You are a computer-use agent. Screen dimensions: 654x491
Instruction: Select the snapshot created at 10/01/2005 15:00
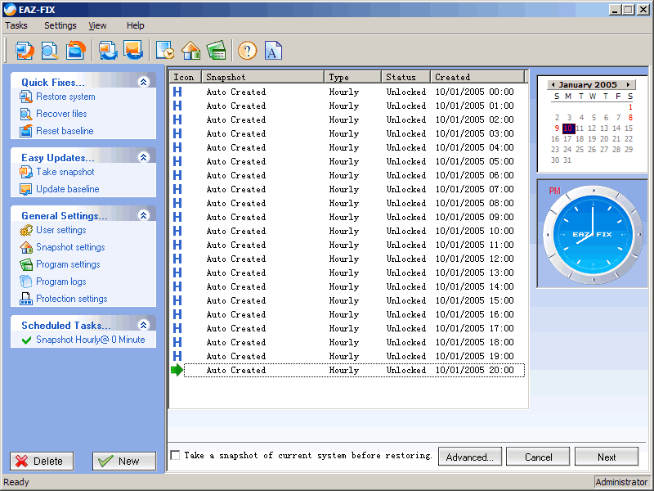point(348,300)
